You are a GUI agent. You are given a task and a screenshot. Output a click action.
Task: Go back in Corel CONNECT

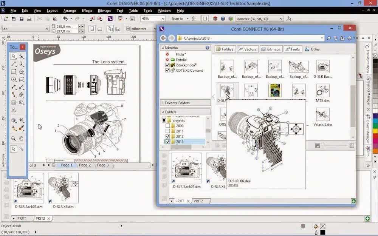(x=163, y=38)
